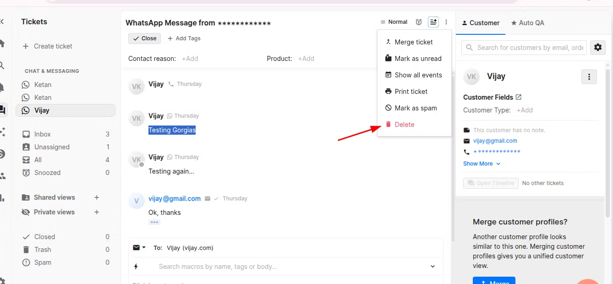Open Vijay customer three-dot menu

(589, 77)
